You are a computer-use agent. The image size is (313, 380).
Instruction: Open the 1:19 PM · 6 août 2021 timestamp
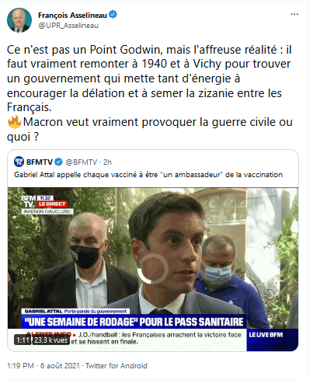pyautogui.click(x=43, y=365)
